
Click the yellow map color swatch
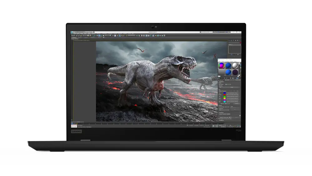click(225, 98)
